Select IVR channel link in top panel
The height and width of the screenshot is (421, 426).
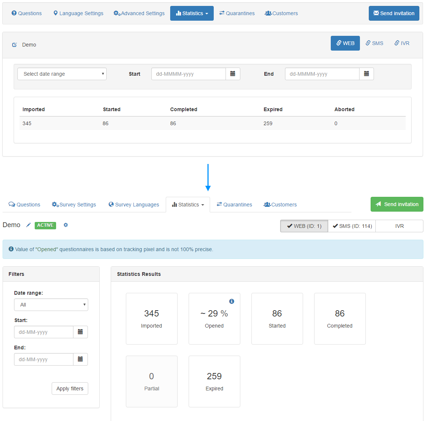(x=402, y=43)
